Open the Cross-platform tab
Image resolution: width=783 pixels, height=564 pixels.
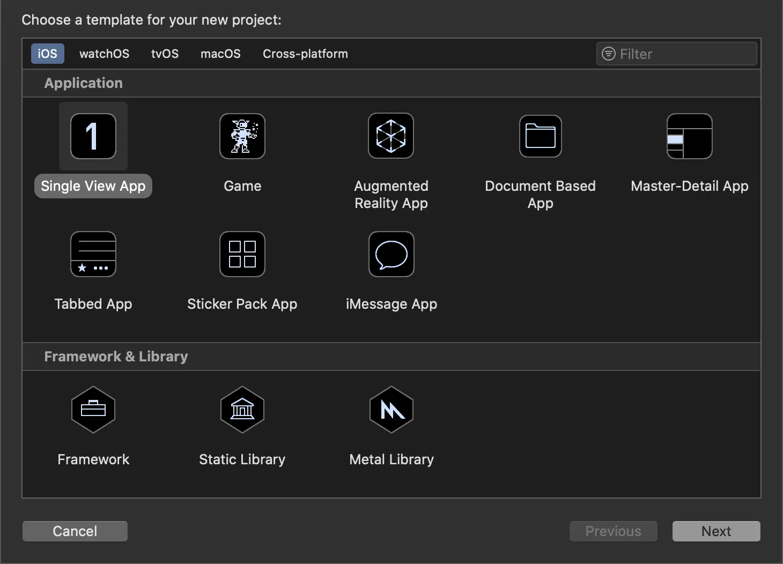point(305,54)
